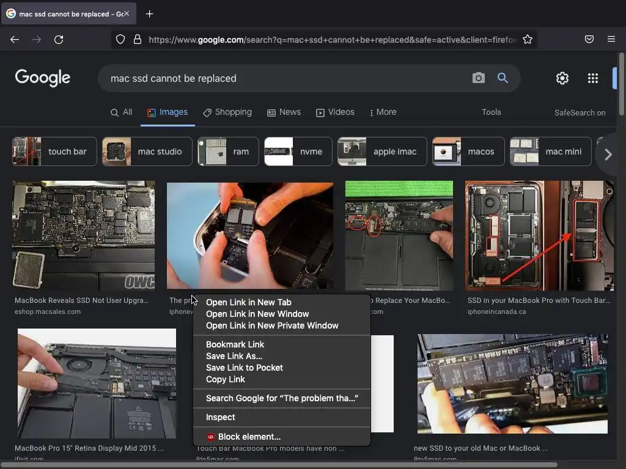Image resolution: width=626 pixels, height=469 pixels.
Task: Filter images by 'macos' chip
Action: click(x=468, y=151)
